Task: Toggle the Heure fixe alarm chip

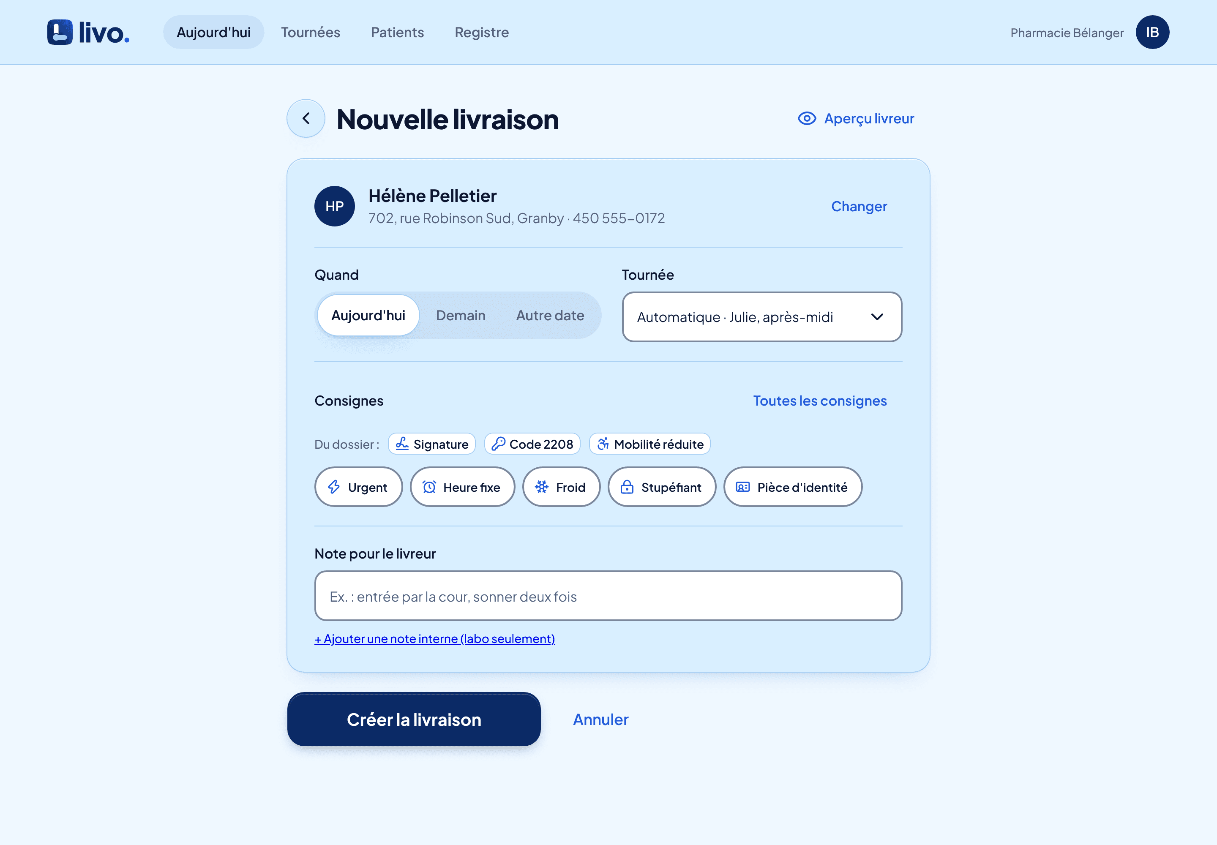Action: tap(462, 487)
